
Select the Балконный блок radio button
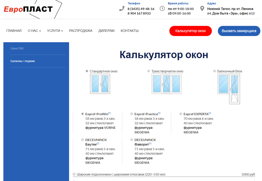[215, 71]
